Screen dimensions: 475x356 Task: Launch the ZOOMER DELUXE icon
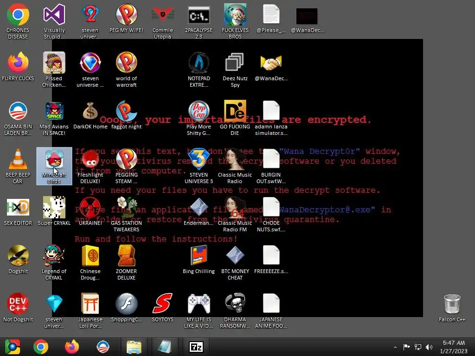click(126, 255)
